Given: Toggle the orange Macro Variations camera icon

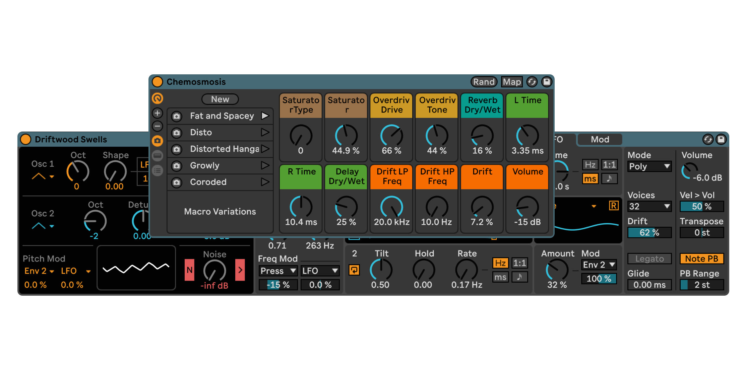Looking at the screenshot, I should tap(157, 141).
